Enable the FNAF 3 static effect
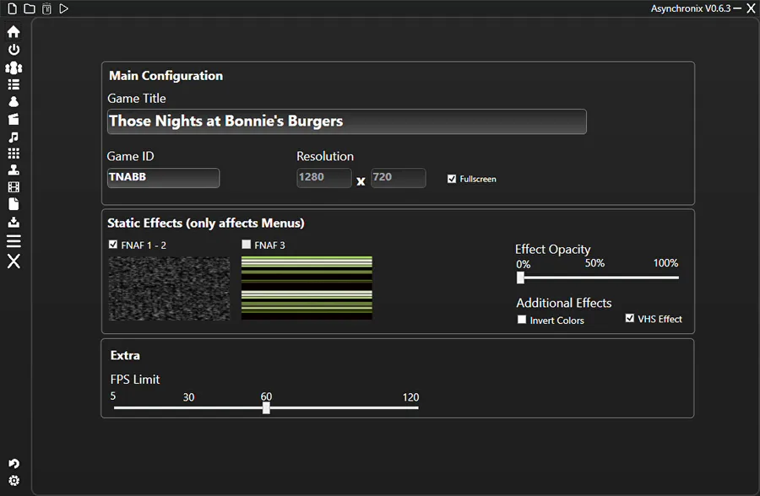The image size is (760, 496). coord(247,244)
